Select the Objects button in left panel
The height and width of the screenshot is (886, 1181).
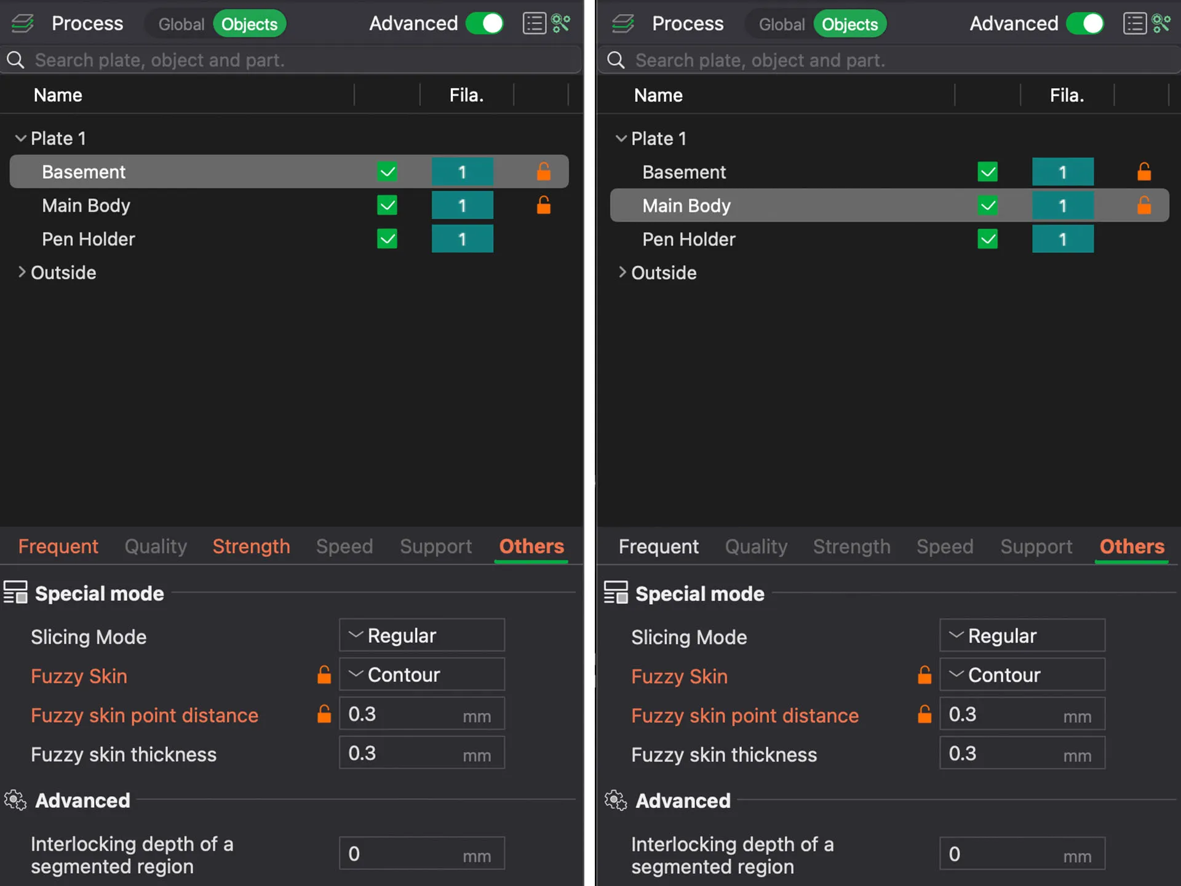pos(250,24)
